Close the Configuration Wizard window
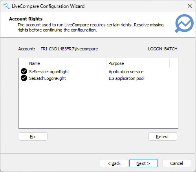 point(190,6)
